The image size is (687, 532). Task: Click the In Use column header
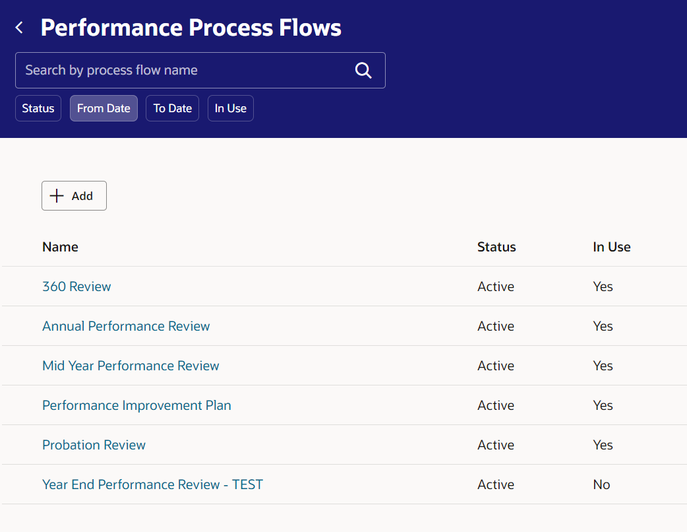coord(612,247)
